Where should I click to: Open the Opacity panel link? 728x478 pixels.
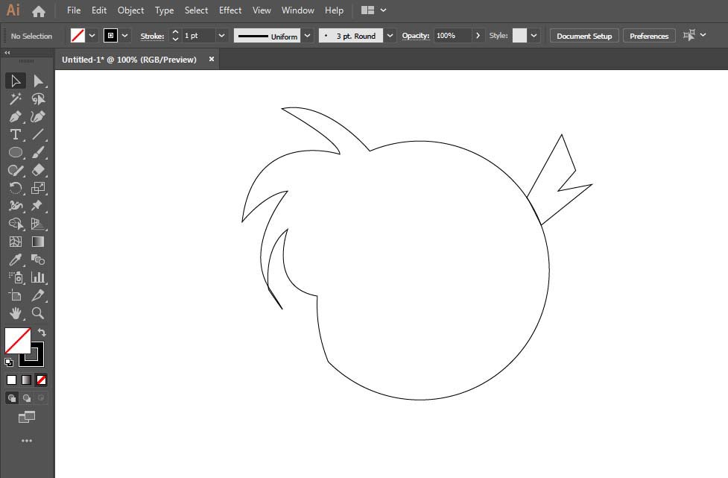(x=416, y=36)
